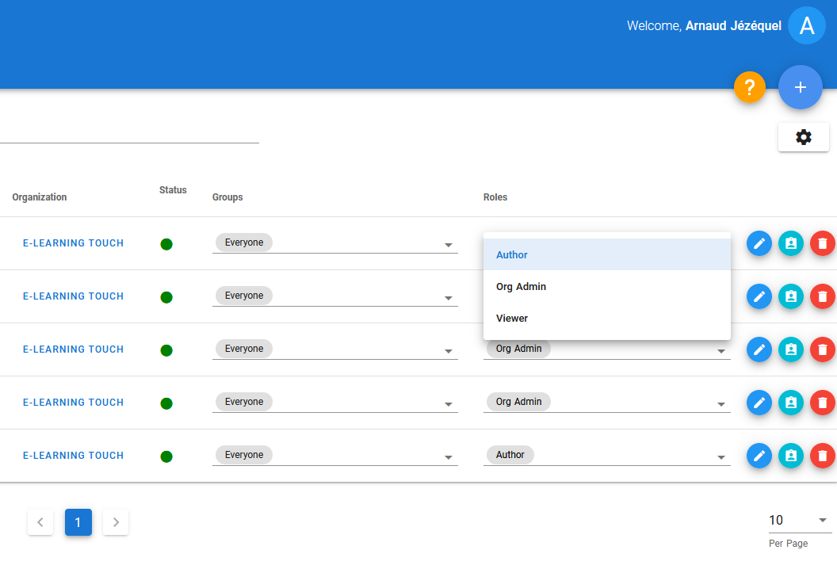The height and width of the screenshot is (569, 837).
Task: Click the next page arrow button
Action: tap(116, 522)
